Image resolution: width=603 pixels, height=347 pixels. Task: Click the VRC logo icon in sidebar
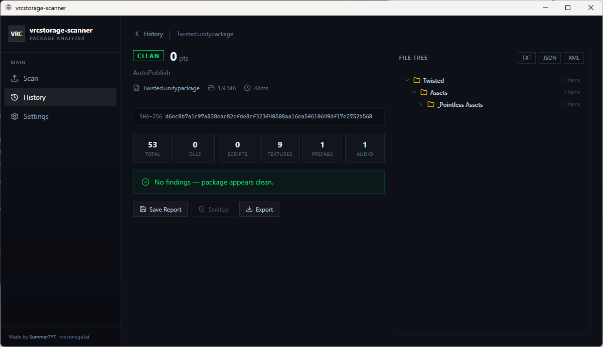17,34
